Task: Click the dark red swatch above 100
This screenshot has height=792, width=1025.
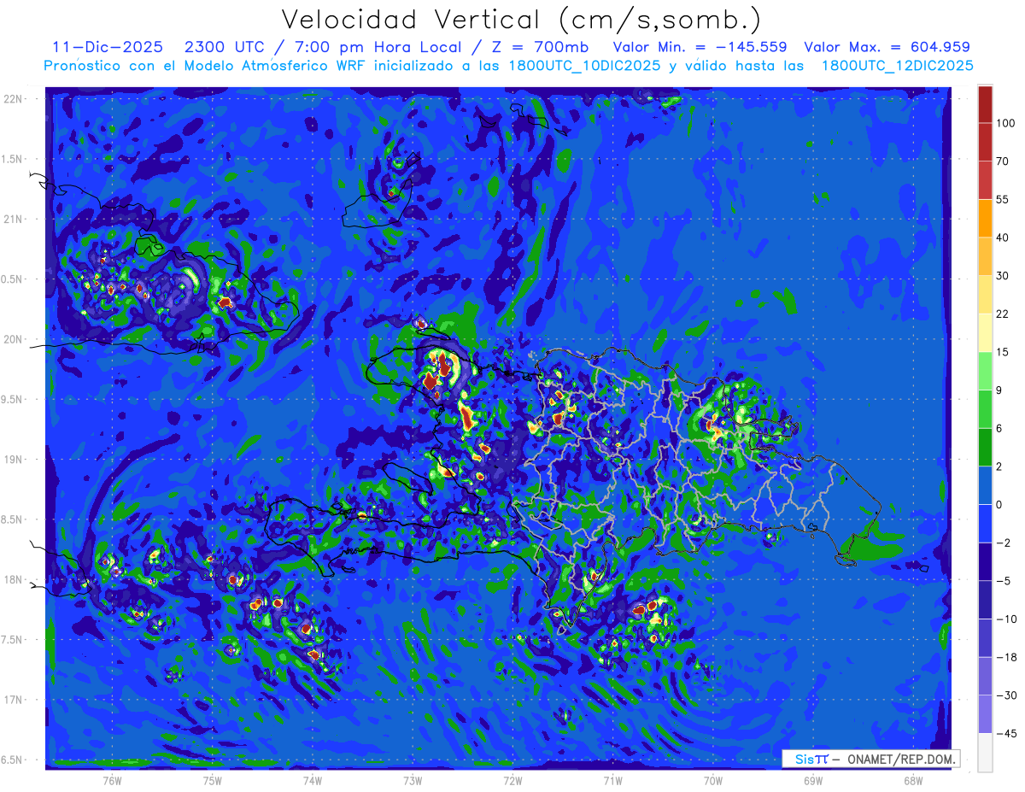Action: click(x=985, y=104)
